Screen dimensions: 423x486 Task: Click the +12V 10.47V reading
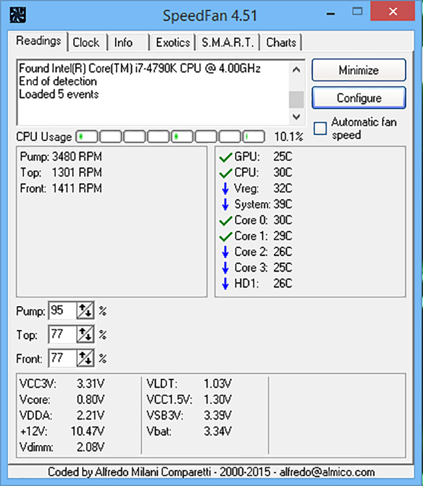point(62,431)
